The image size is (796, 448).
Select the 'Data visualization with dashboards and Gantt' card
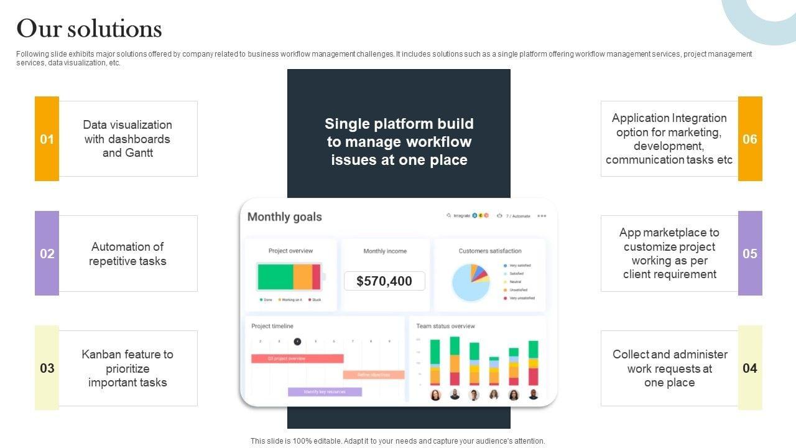tap(128, 139)
